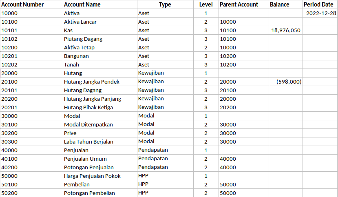Select account number 50200
The width and height of the screenshot is (338, 197).
click(31, 193)
